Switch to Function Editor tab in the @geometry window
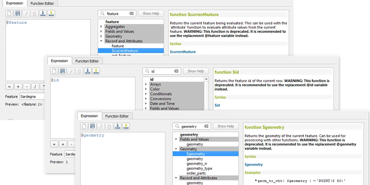Screen dimensions: 370x185 click(117, 116)
